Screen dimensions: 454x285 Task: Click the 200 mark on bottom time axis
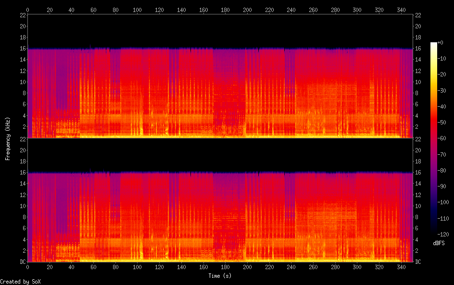click(248, 266)
